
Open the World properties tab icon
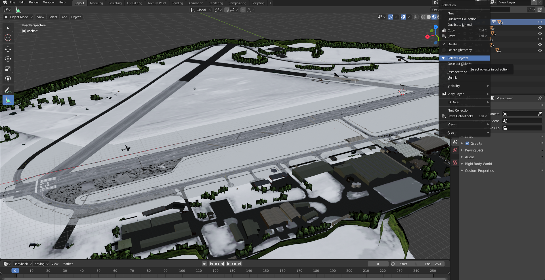(455, 150)
